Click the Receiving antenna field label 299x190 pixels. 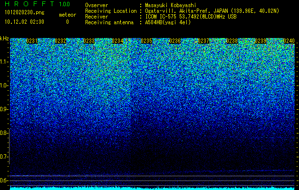pos(109,22)
